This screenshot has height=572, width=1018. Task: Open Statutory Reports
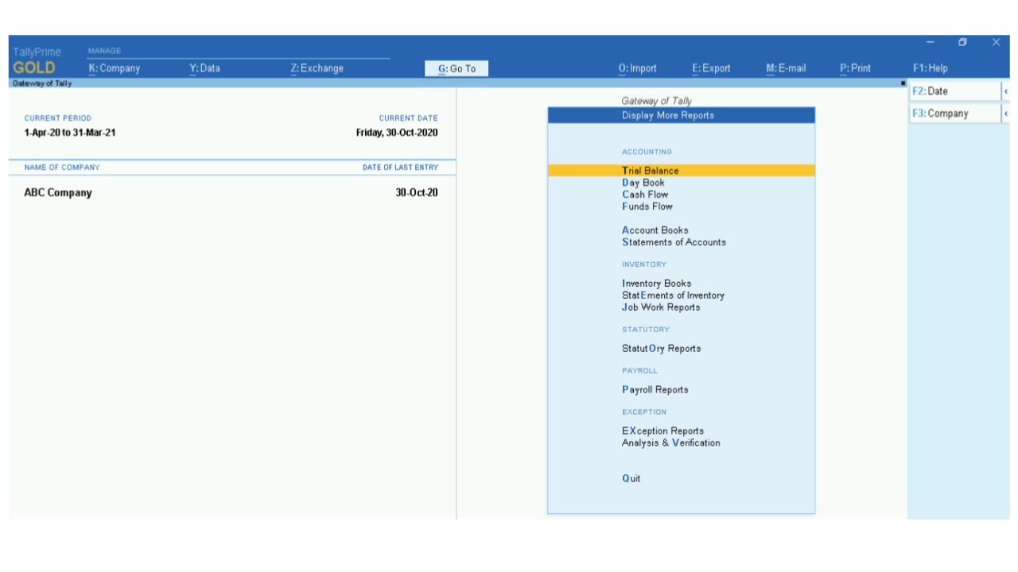pyautogui.click(x=662, y=349)
